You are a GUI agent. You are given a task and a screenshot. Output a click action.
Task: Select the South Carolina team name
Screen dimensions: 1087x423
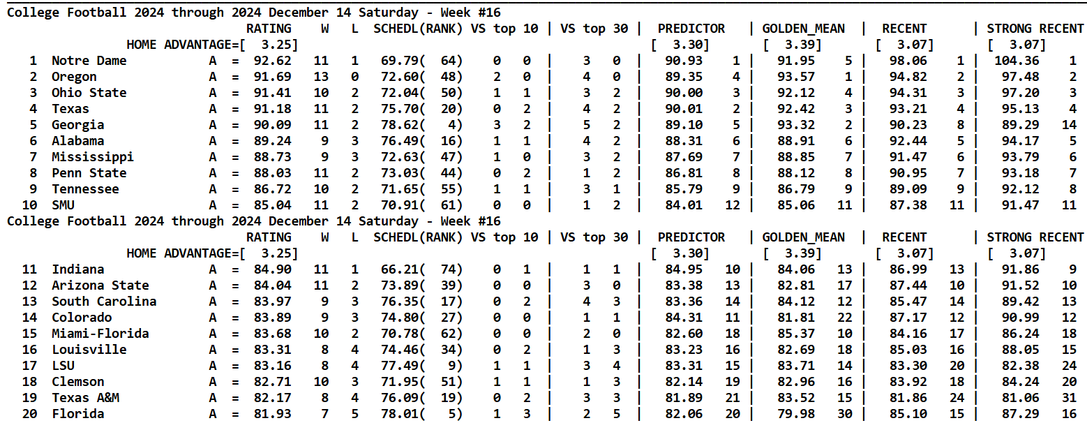(x=104, y=302)
